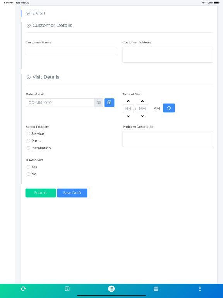Focus the Customer Name field
This screenshot has width=223, height=298.
71,51
